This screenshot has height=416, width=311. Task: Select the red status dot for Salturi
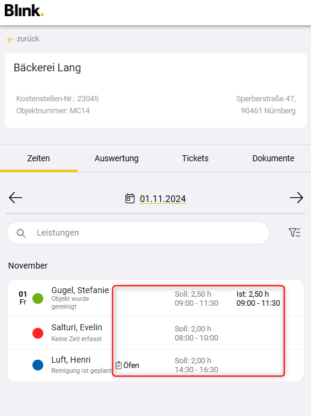click(38, 333)
